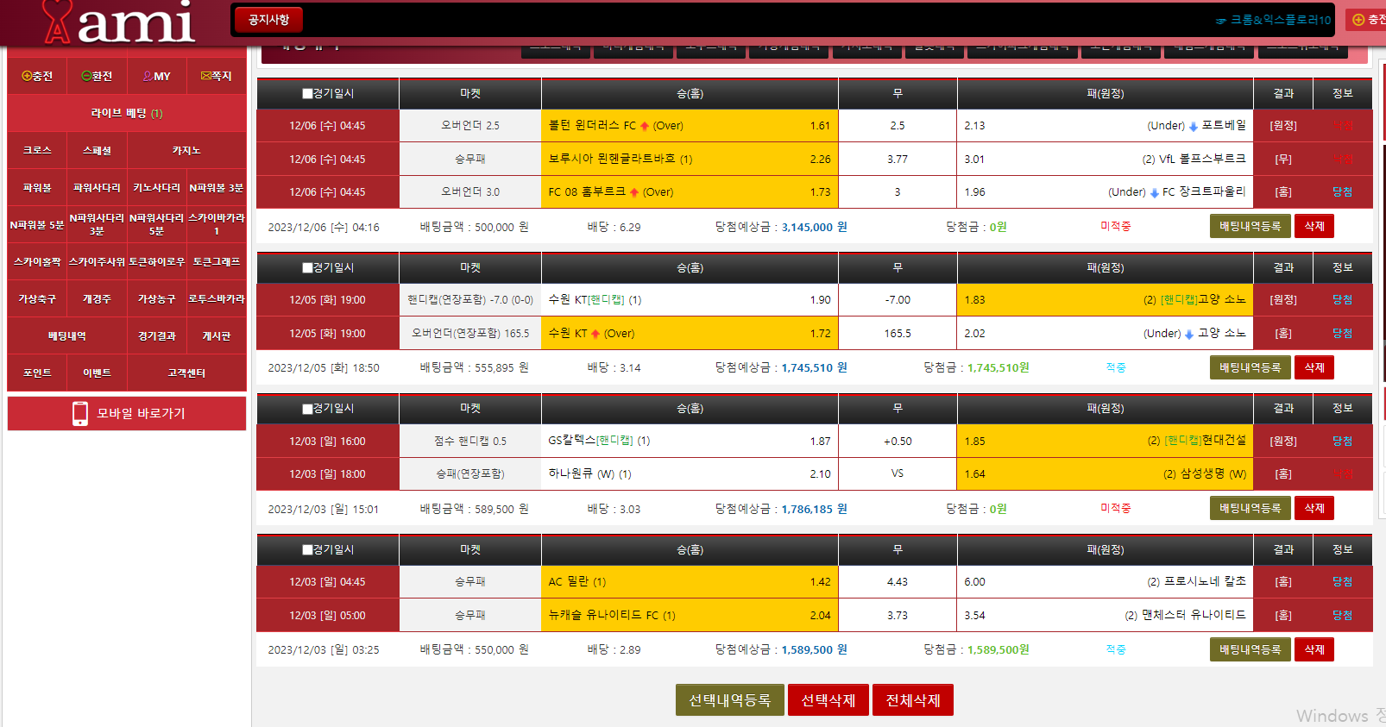Open the 크로스 menu item
This screenshot has width=1386, height=727.
point(37,150)
